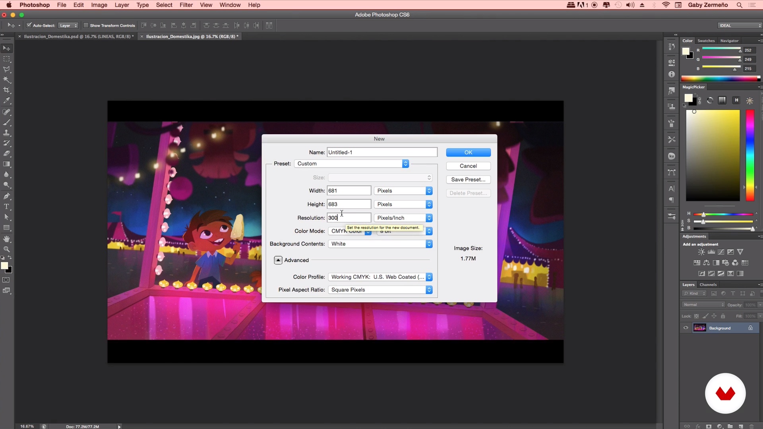Image resolution: width=763 pixels, height=429 pixels.
Task: Click Cancel in the New dialog
Action: point(468,166)
